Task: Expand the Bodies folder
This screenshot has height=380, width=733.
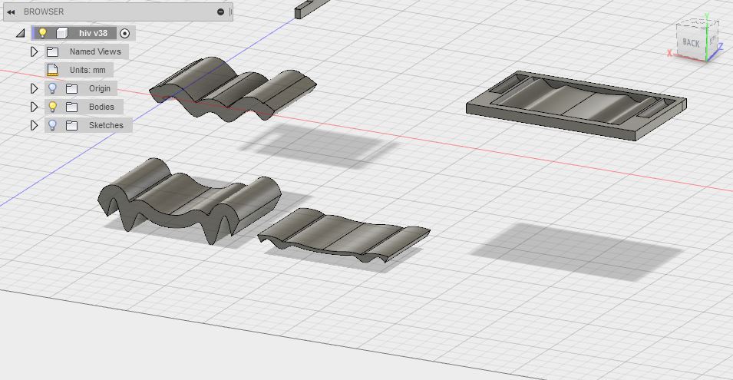Action: (x=34, y=107)
